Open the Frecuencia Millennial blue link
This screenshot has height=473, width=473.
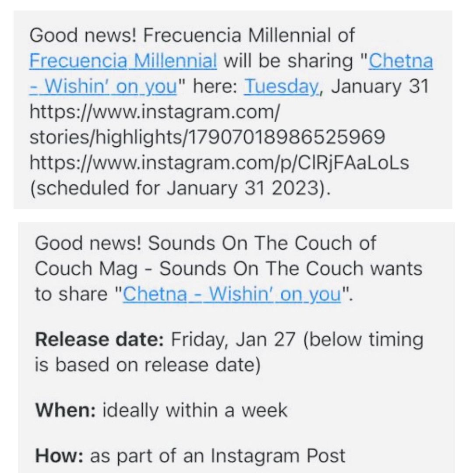pos(123,60)
